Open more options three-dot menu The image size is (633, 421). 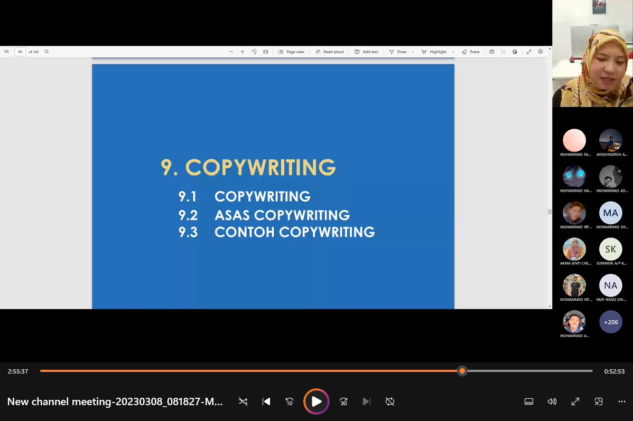(x=622, y=401)
